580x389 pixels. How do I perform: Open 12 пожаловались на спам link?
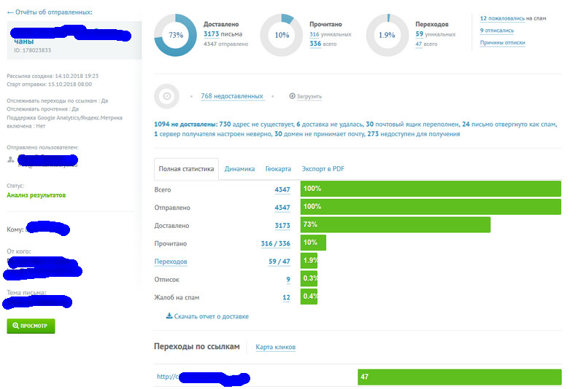point(502,18)
